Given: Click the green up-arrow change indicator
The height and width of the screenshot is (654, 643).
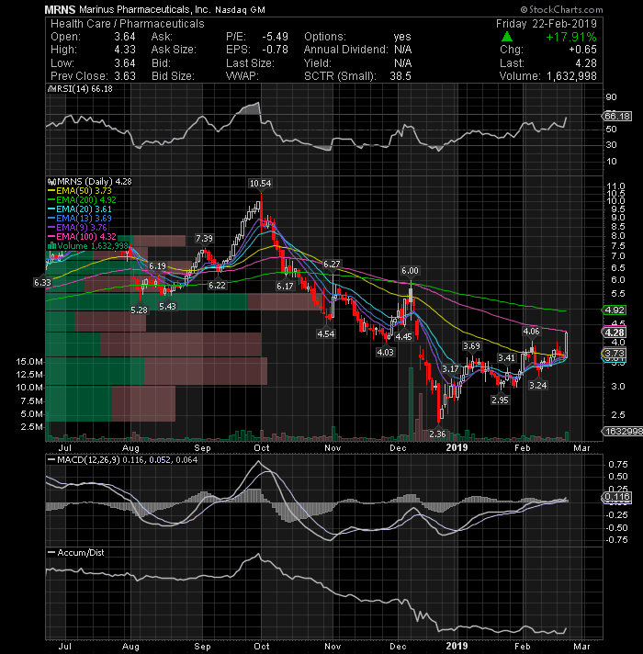Looking at the screenshot, I should 507,37.
